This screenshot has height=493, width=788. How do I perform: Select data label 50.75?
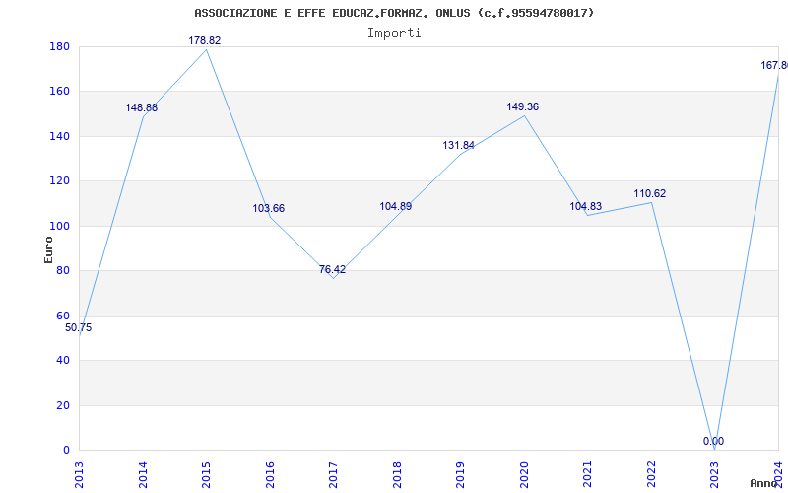click(79, 328)
